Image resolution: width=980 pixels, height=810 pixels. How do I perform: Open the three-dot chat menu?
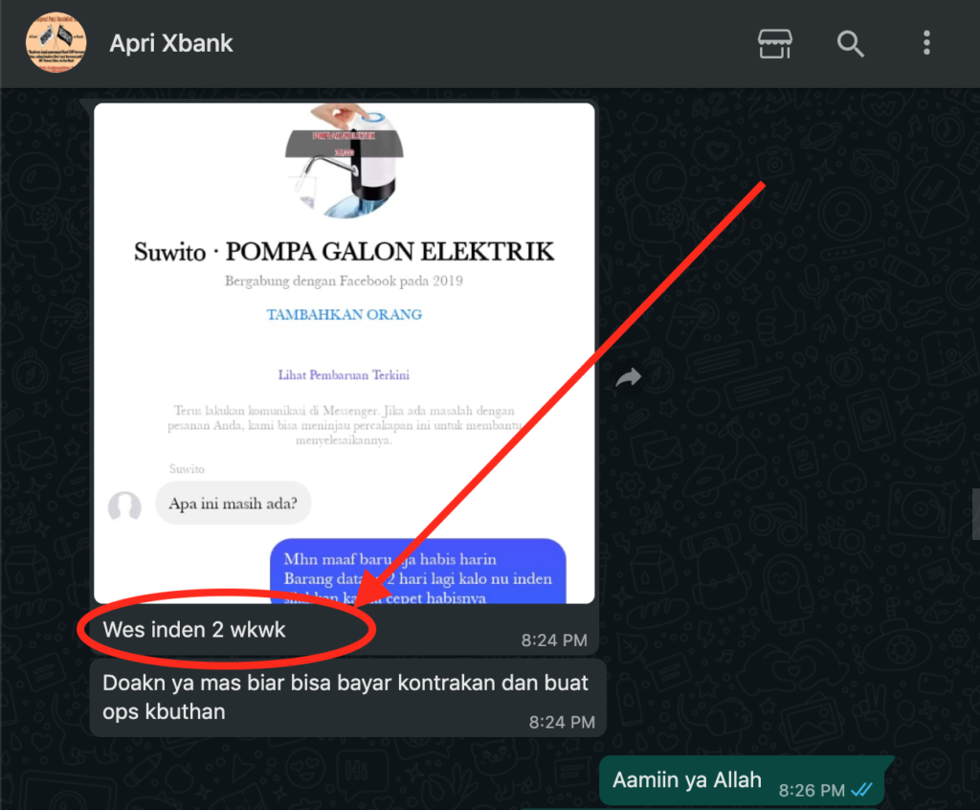(926, 43)
